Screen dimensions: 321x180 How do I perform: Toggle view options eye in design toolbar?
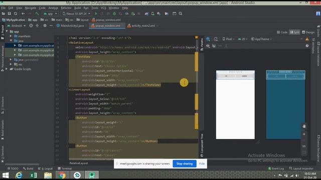point(208,45)
